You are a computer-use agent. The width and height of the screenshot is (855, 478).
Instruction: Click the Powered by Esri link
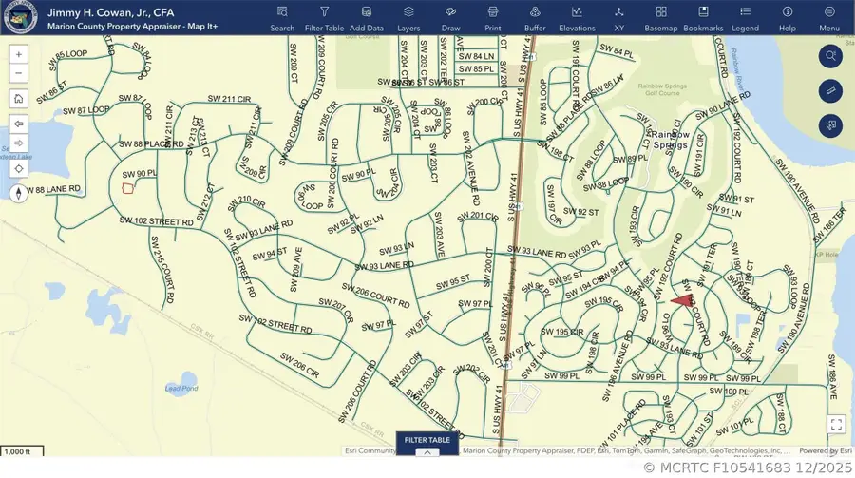pos(825,450)
